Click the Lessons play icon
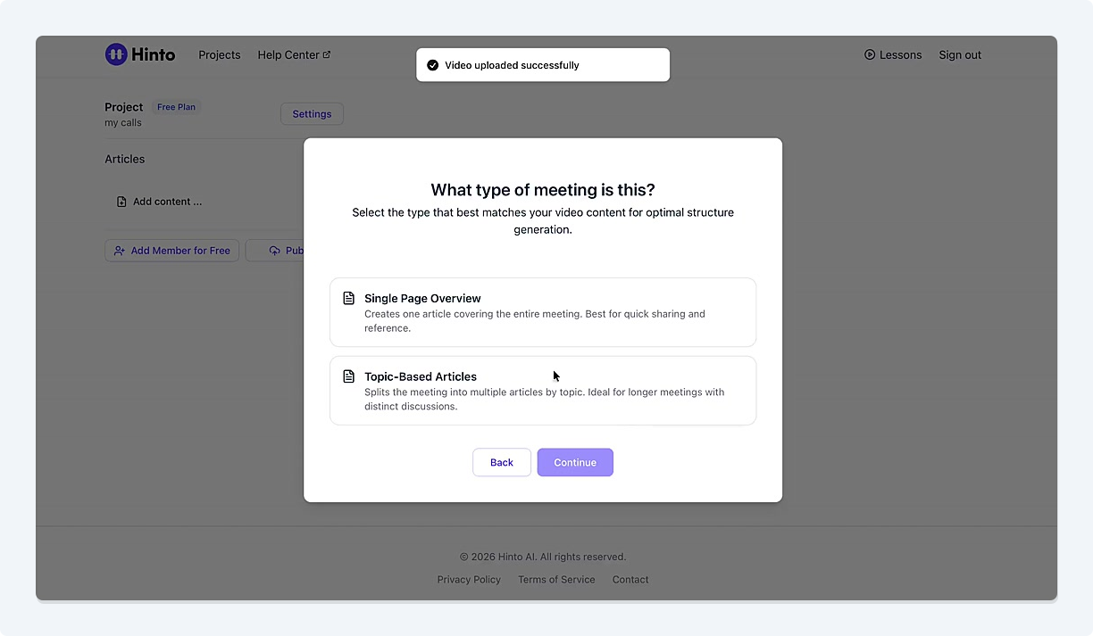The width and height of the screenshot is (1093, 636). point(870,54)
